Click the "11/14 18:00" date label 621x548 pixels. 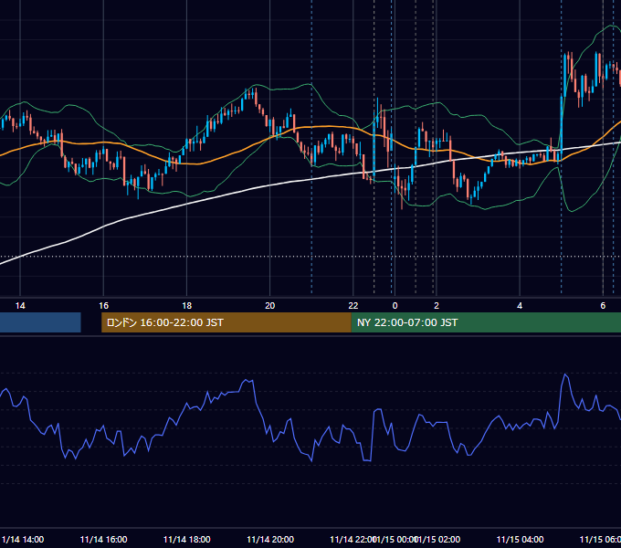pyautogui.click(x=187, y=539)
